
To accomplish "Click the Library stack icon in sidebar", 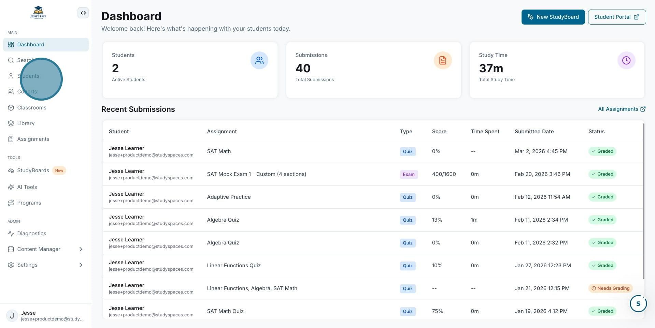I will 11,123.
